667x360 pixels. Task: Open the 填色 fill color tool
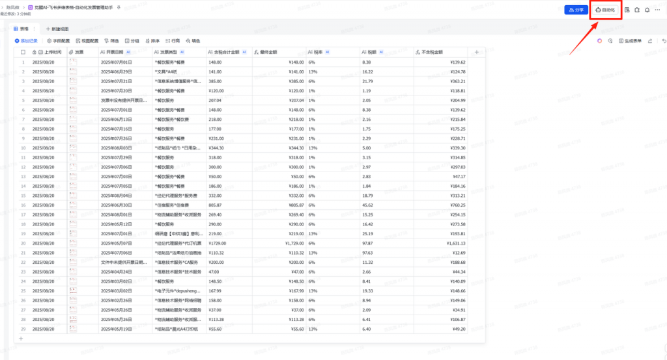pos(193,41)
